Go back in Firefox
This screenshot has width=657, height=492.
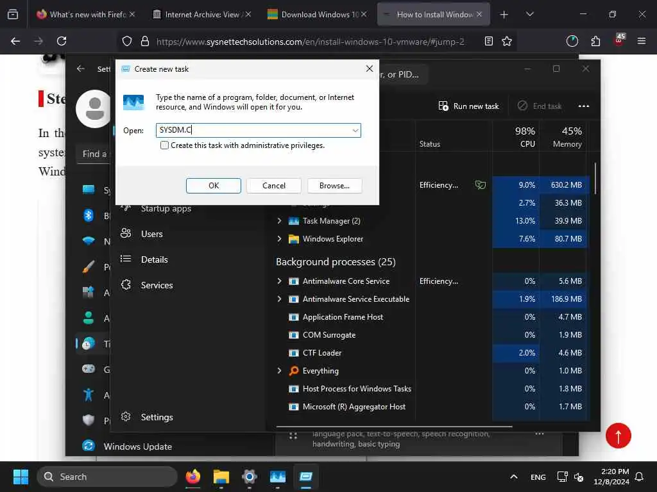click(15, 41)
